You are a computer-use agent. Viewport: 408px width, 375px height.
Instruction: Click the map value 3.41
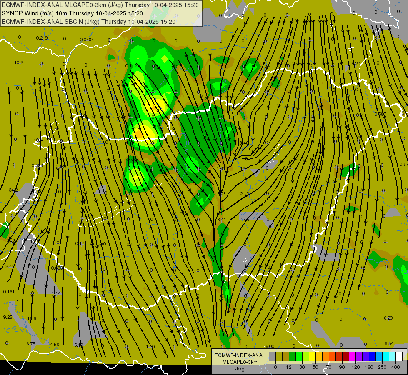(221, 220)
